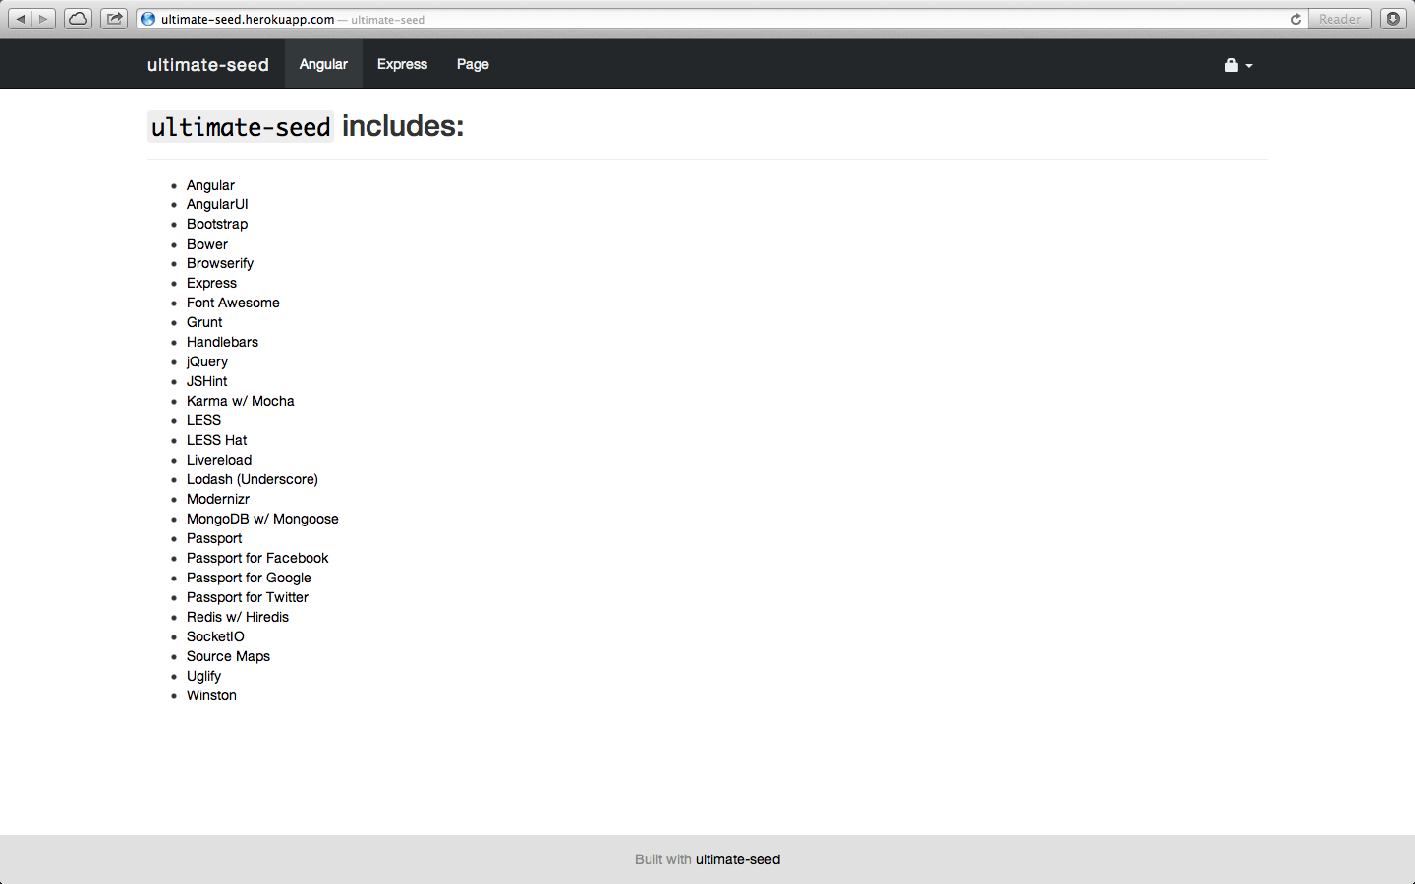Click the Share icon in the toolbar
The width and height of the screenshot is (1415, 884).
[113, 18]
